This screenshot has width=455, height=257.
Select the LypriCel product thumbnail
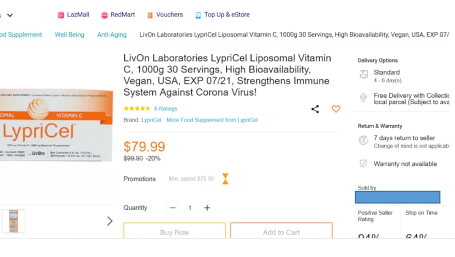tap(13, 220)
